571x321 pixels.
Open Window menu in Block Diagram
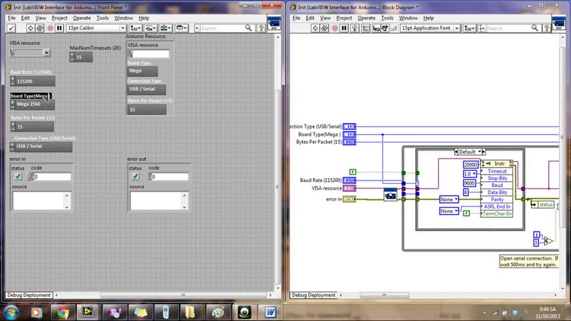(409, 18)
